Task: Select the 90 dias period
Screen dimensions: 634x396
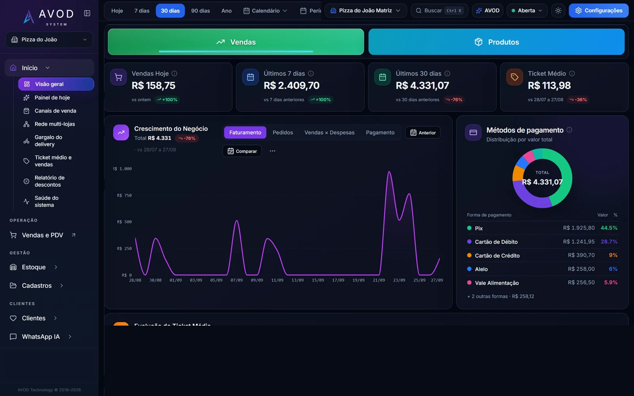Action: 201,11
